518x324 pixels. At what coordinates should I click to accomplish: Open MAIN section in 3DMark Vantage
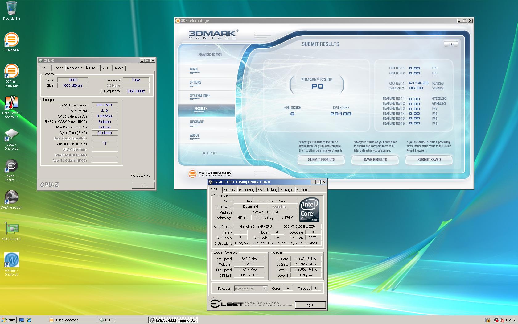(x=194, y=69)
